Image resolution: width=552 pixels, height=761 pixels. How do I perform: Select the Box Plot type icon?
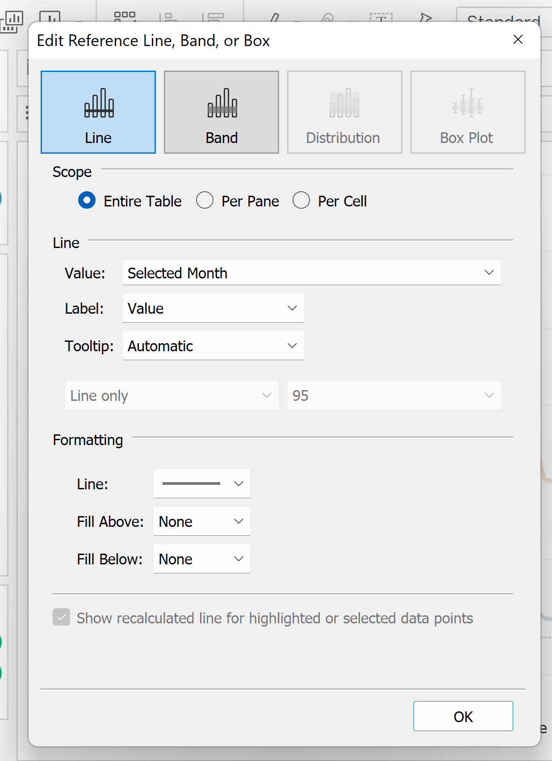pos(468,112)
